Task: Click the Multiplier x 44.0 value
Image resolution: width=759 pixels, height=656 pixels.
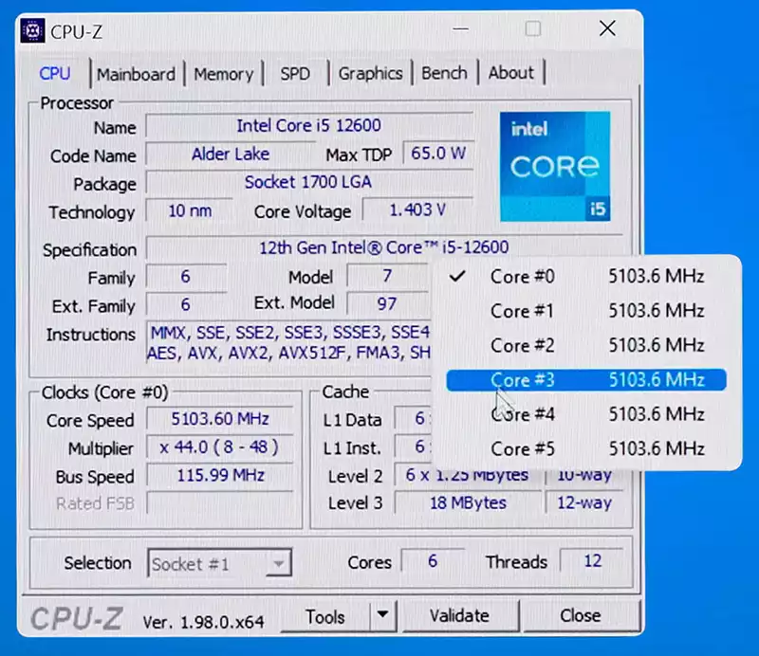Action: 220,447
